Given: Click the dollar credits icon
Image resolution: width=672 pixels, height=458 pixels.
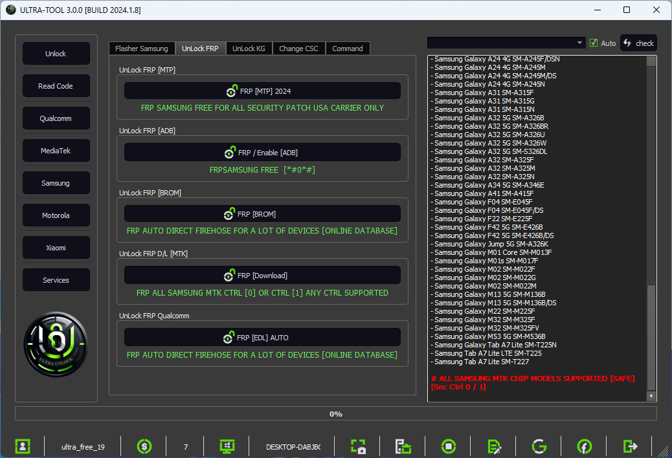Looking at the screenshot, I should click(x=144, y=446).
